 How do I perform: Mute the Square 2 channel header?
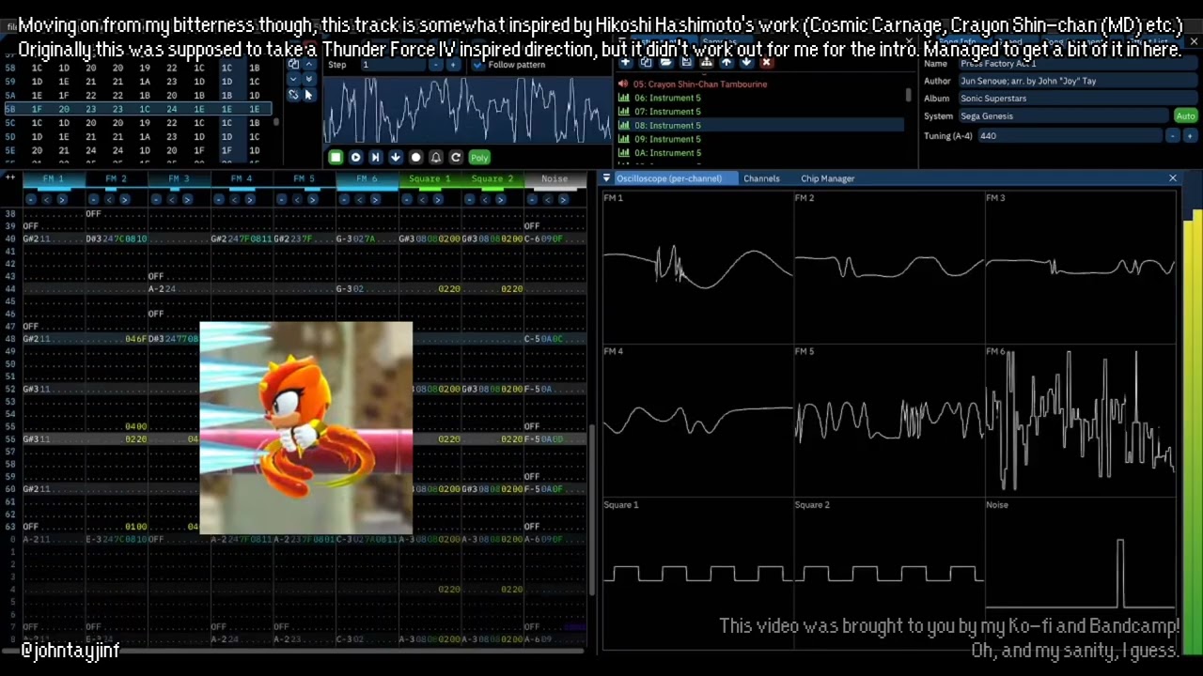point(492,178)
